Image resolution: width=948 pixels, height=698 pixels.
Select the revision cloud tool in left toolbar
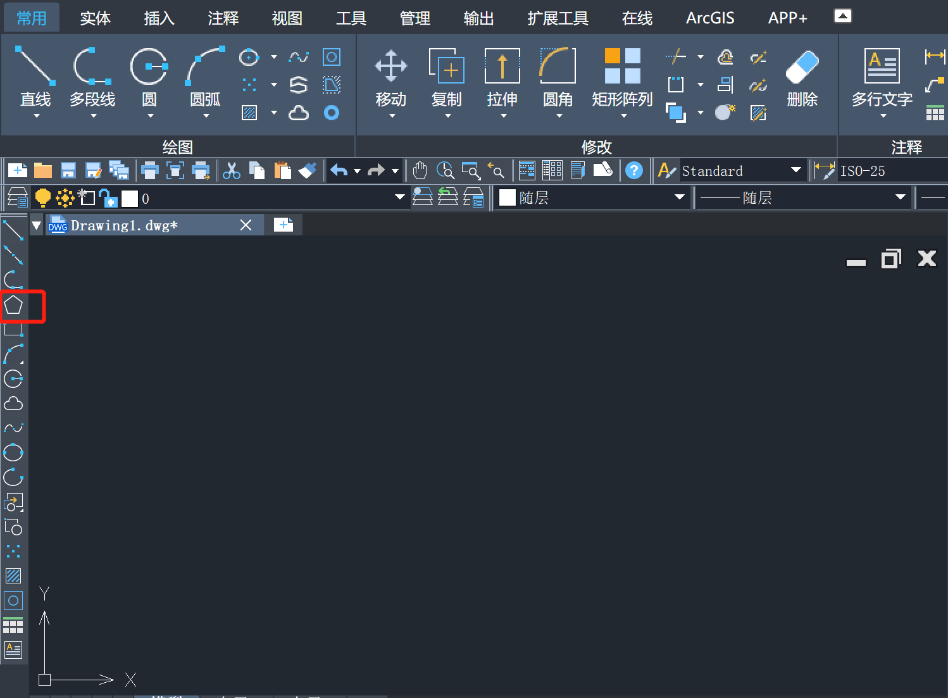coord(13,404)
